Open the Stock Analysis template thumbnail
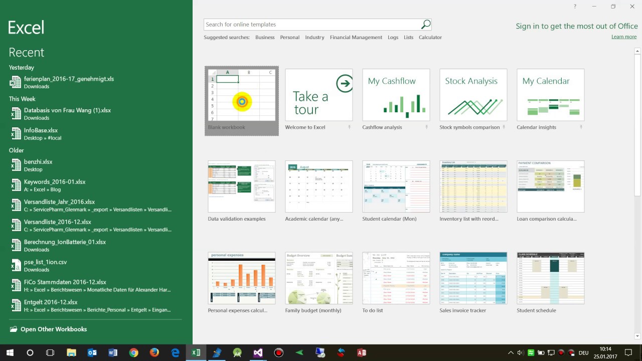This screenshot has height=361, width=642. point(473,95)
